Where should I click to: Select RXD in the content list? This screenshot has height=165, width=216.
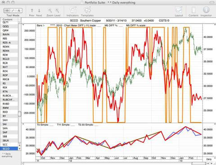(9, 112)
